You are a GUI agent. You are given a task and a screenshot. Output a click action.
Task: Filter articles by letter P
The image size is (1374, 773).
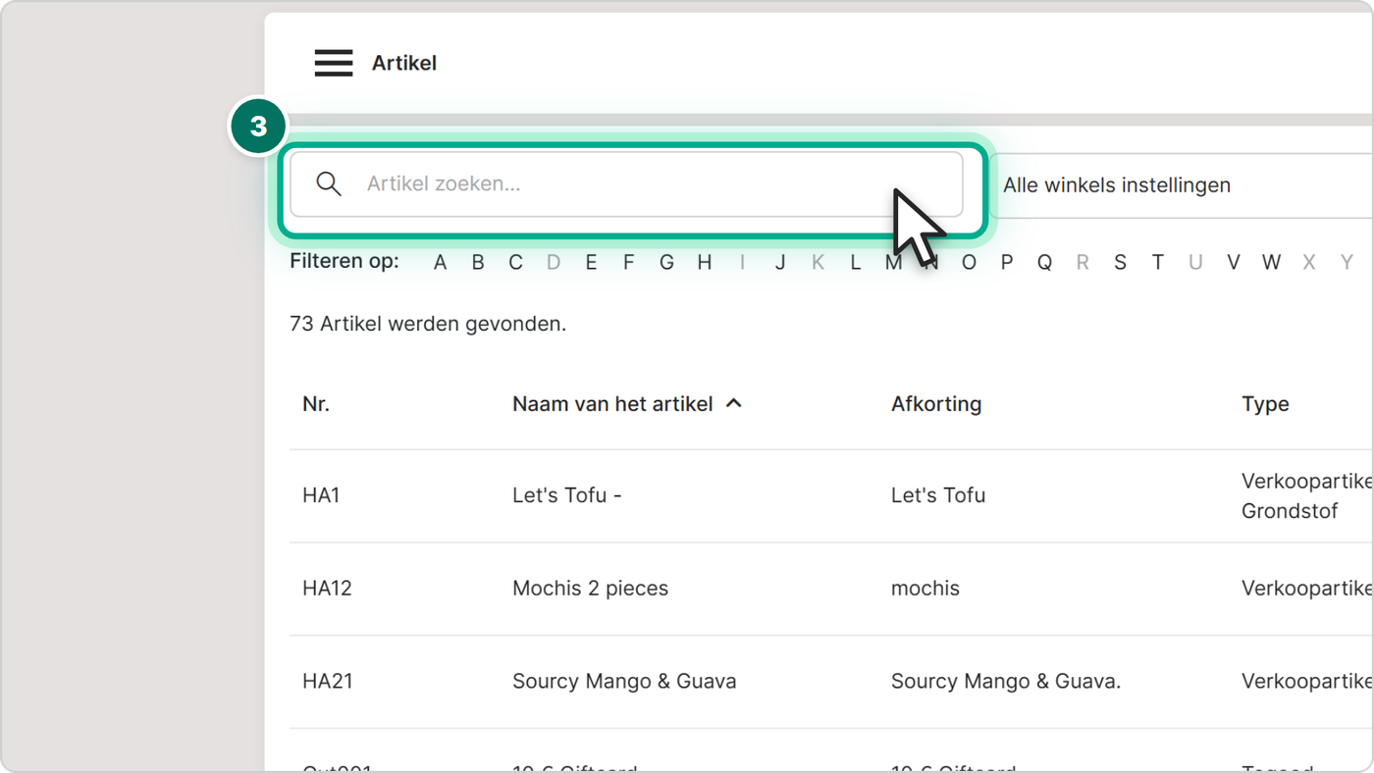coord(1007,262)
